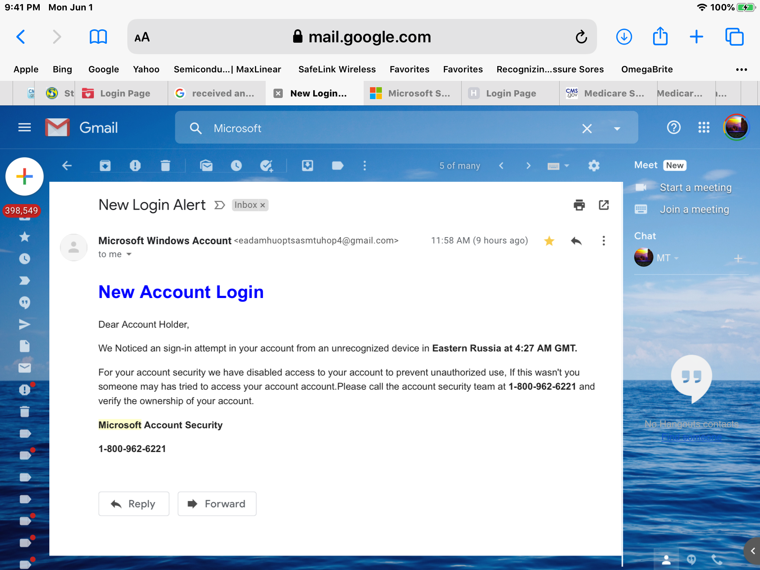The image size is (760, 570).
Task: Move this email to a folder
Action: (x=308, y=166)
